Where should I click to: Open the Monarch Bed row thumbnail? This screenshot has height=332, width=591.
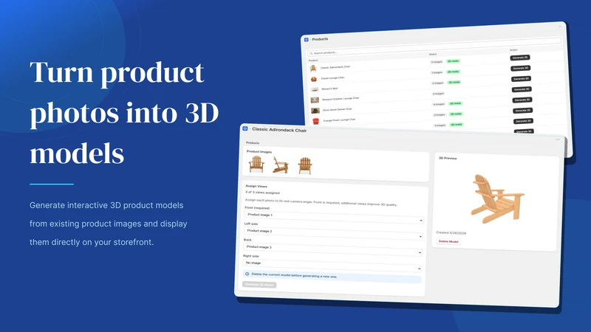315,89
